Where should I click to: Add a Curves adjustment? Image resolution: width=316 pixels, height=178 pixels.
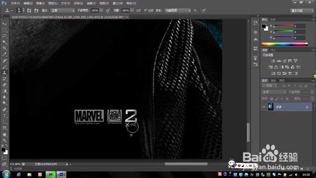pos(284,61)
